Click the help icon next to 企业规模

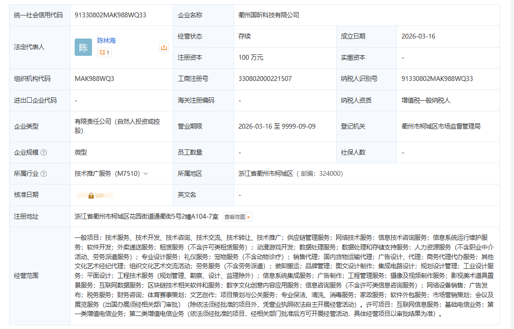coord(44,152)
